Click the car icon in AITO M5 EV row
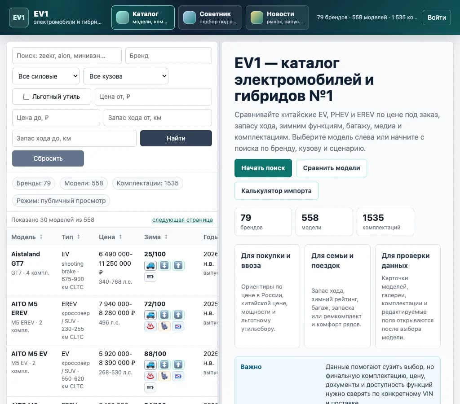Screen dimensions: 460x404 (150, 365)
